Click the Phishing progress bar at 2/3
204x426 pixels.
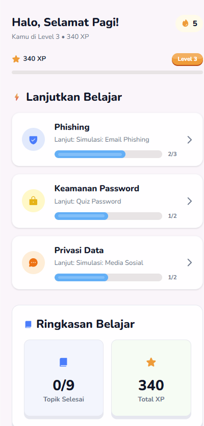(x=108, y=154)
